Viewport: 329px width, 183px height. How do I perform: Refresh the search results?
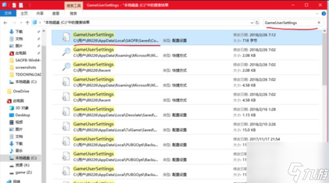click(x=257, y=22)
